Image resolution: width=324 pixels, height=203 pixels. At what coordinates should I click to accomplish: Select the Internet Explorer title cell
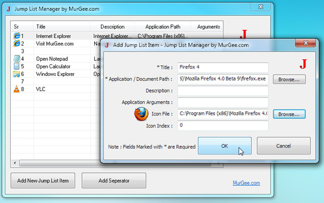tap(54, 36)
